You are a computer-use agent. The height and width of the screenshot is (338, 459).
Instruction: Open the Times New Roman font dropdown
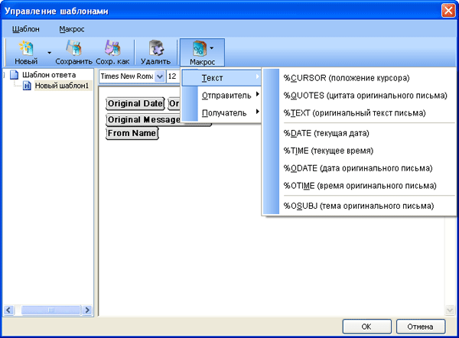pyautogui.click(x=160, y=76)
